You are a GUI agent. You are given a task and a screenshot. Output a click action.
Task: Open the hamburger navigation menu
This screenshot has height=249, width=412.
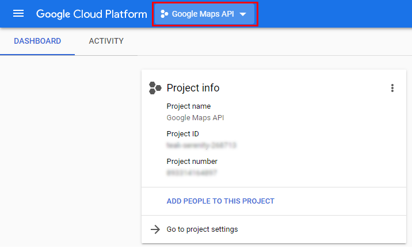(18, 13)
